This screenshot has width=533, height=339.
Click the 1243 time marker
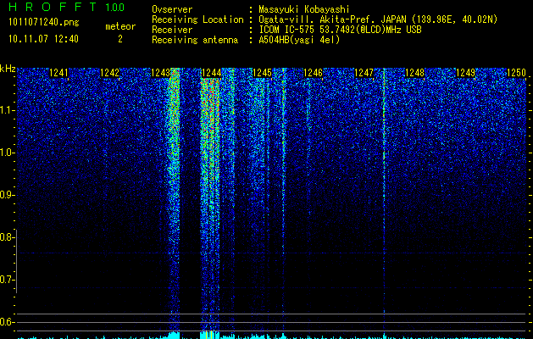click(x=160, y=73)
